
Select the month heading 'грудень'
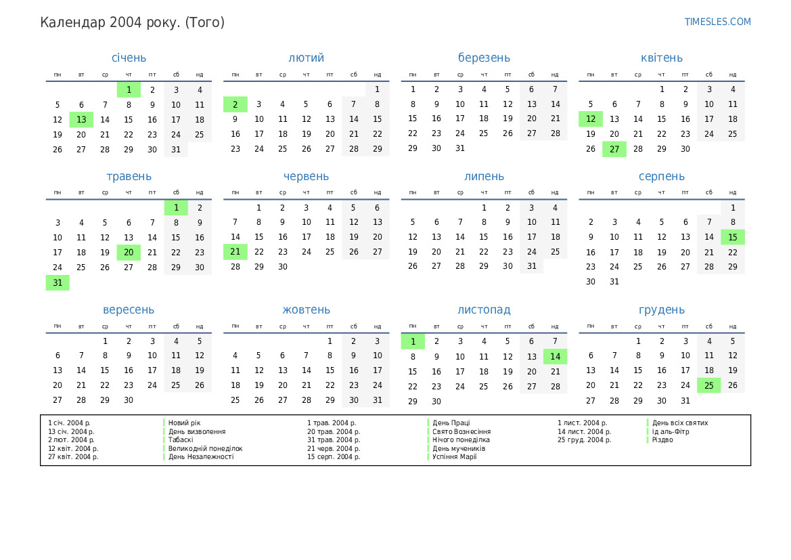[x=661, y=309]
